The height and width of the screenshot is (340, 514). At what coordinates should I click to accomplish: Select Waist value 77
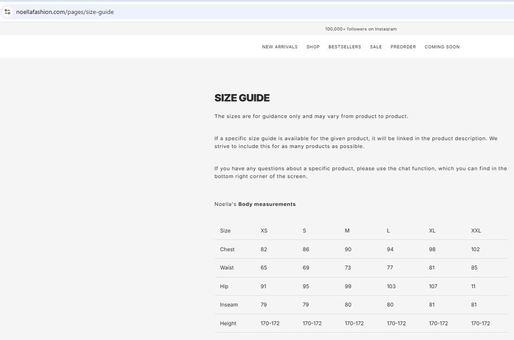click(x=390, y=268)
